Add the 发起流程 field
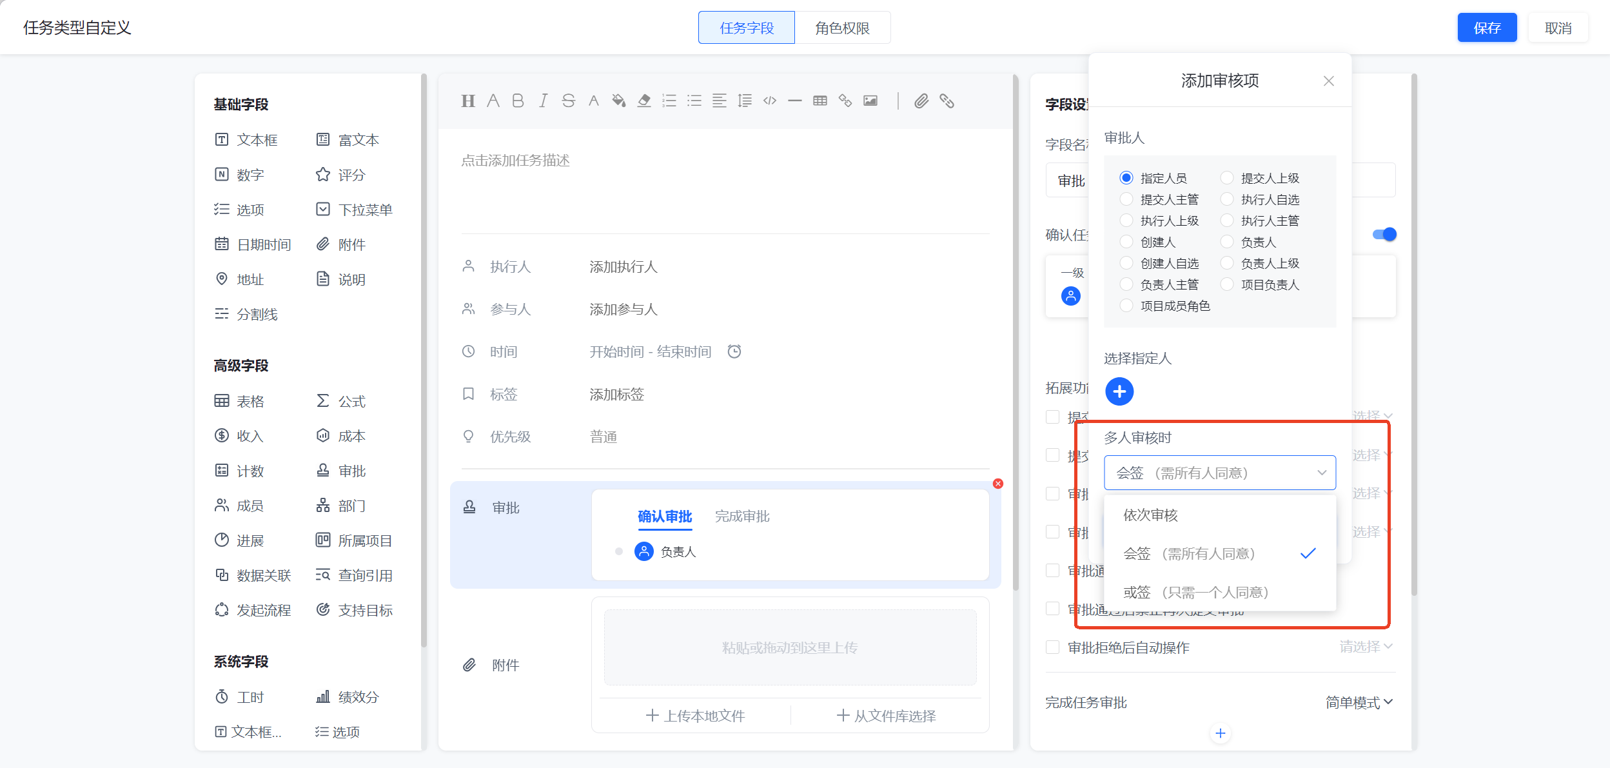The image size is (1610, 768). pos(253,610)
